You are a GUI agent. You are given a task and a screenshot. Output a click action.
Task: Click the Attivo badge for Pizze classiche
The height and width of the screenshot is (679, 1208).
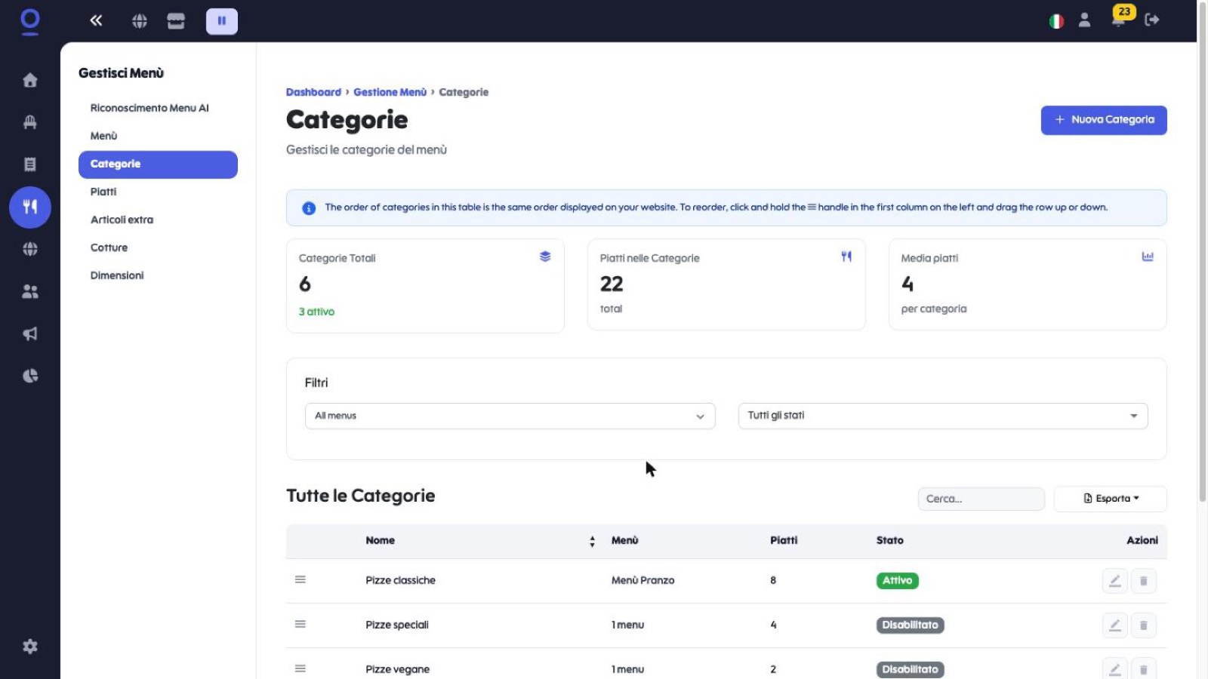point(898,581)
